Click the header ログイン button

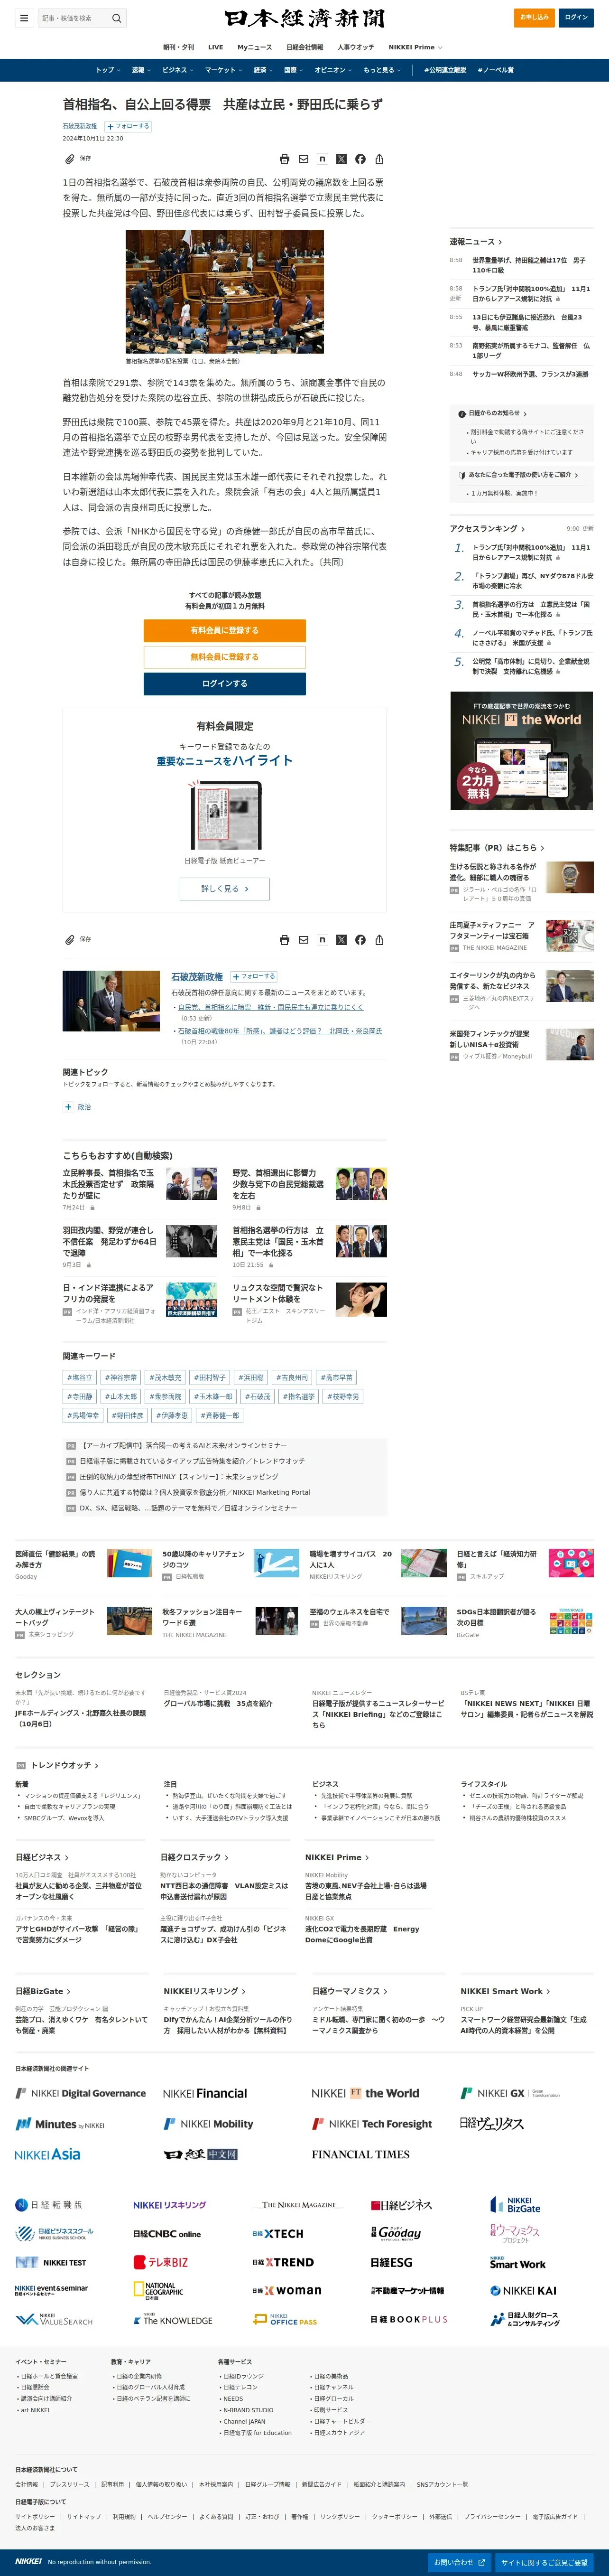(576, 17)
